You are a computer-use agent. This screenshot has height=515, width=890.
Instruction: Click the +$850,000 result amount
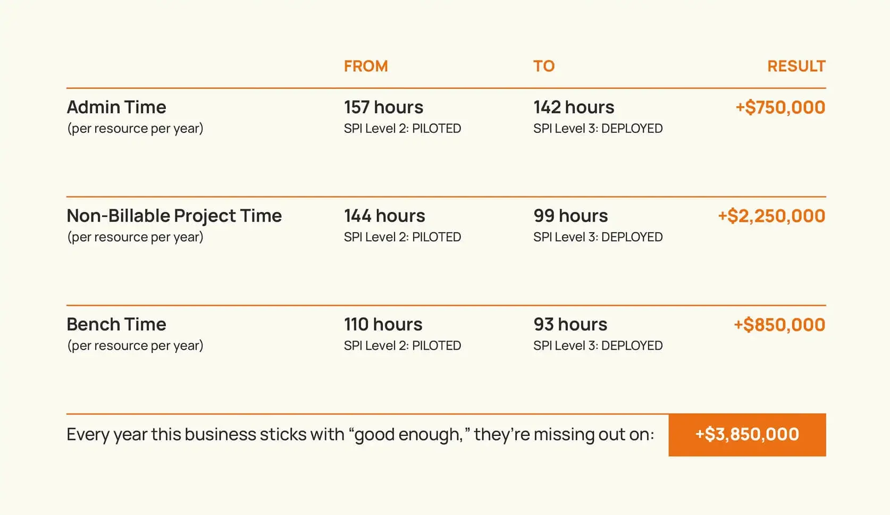coord(779,324)
